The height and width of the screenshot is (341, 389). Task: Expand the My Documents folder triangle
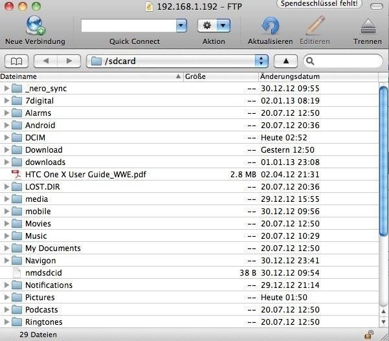6,248
